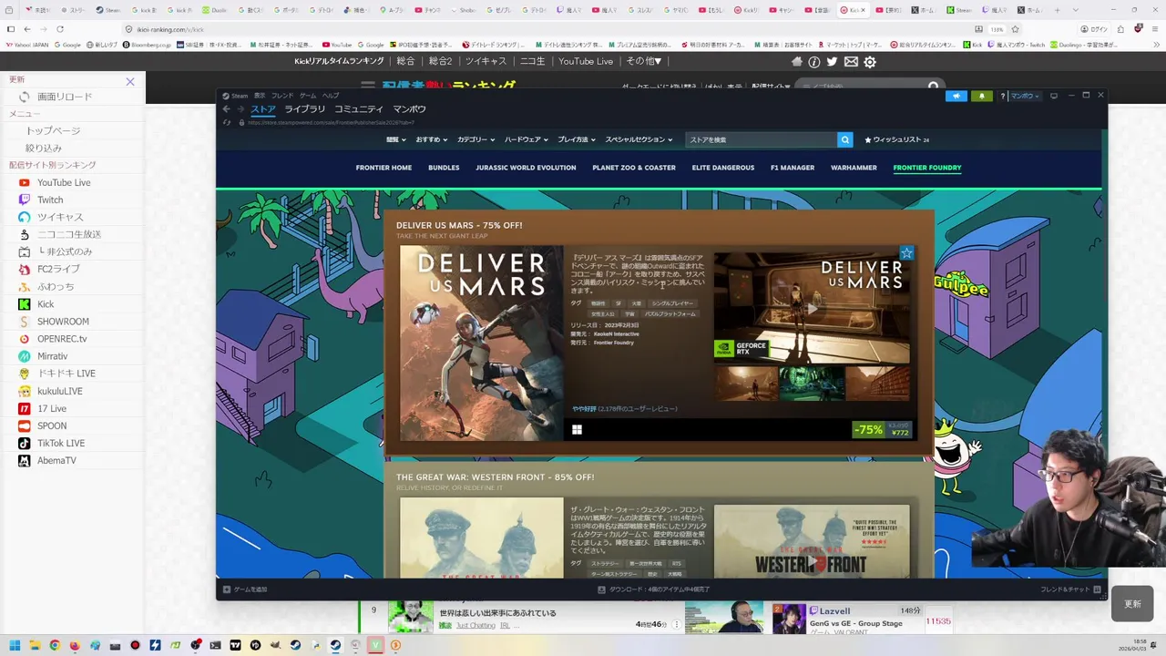Click the wishlist star badge on Deliver Us Mars
This screenshot has height=656, width=1166.
click(x=906, y=253)
